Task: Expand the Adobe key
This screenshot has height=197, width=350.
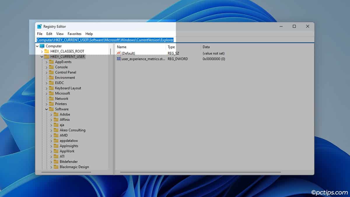Action: click(51, 114)
